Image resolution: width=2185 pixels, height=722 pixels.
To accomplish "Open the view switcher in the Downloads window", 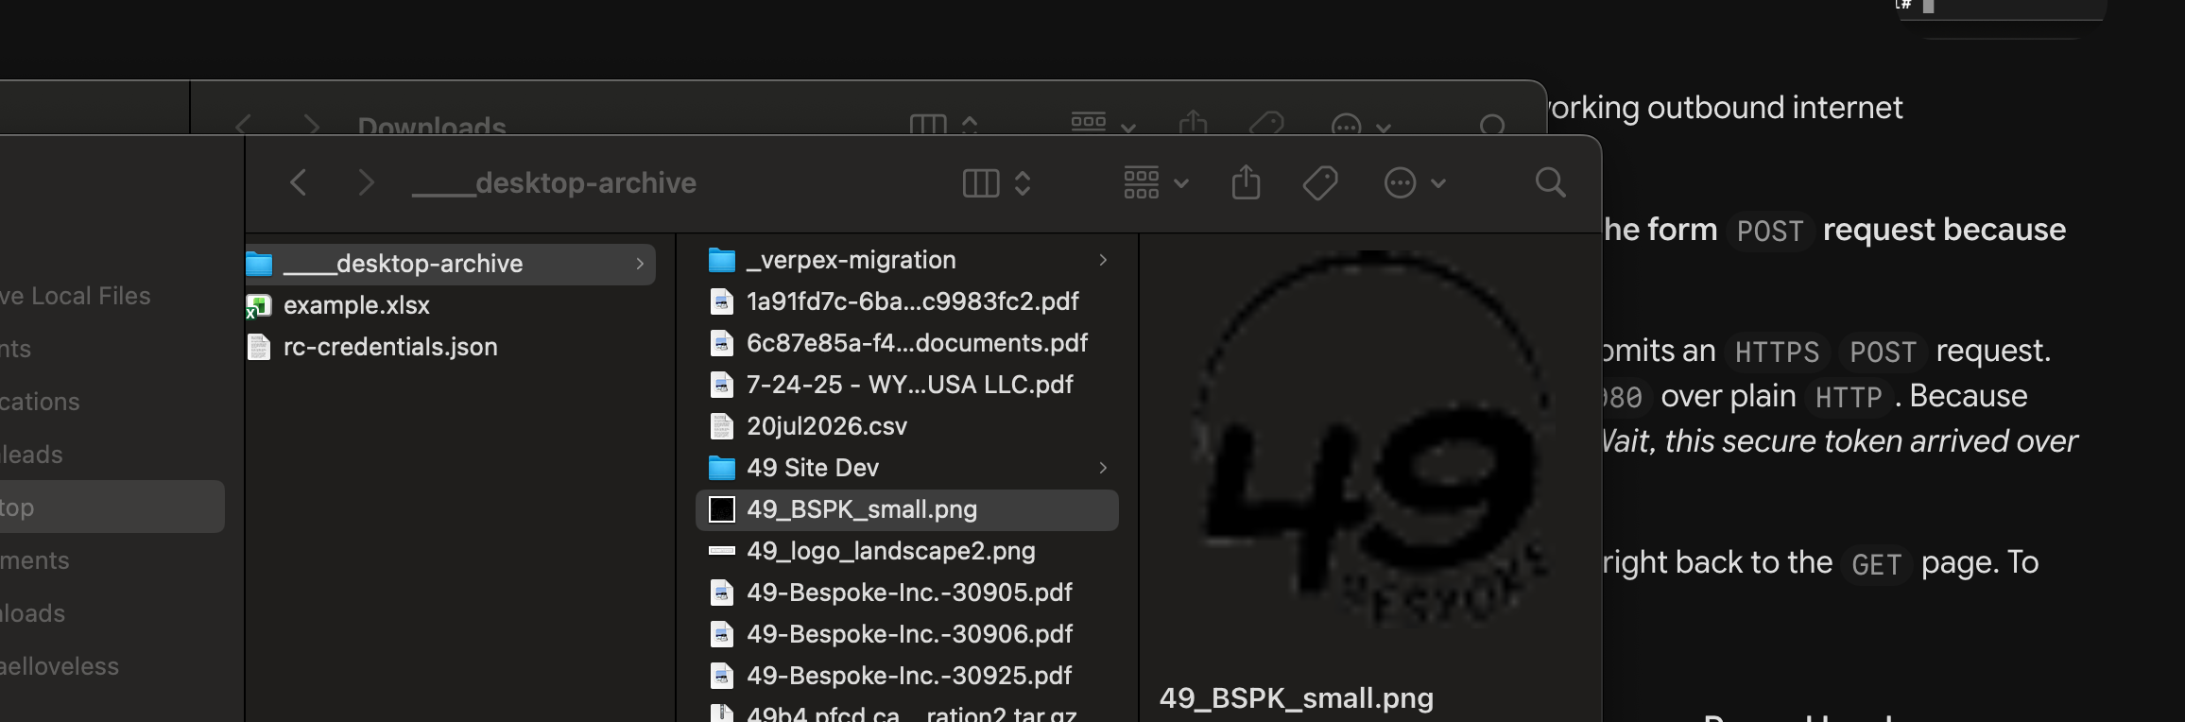I will coord(943,125).
